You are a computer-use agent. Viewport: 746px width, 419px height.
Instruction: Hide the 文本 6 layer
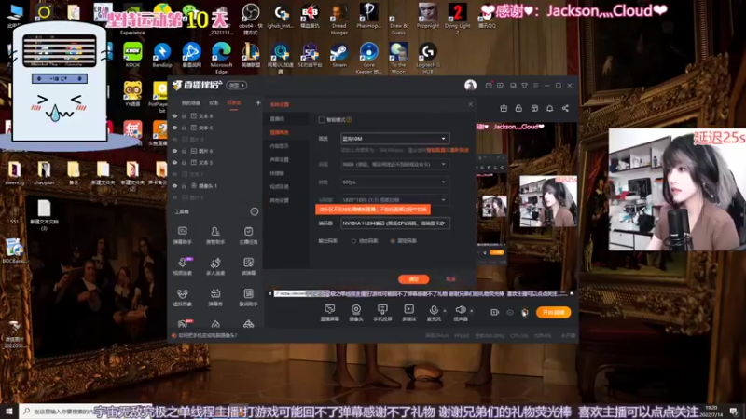[174, 128]
